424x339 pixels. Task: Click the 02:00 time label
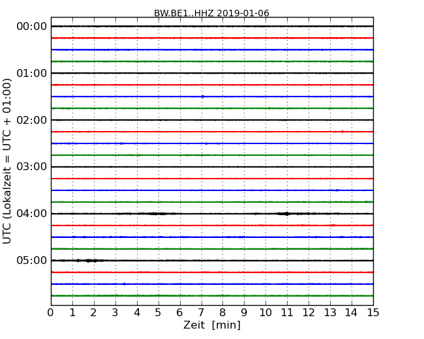coord(32,120)
